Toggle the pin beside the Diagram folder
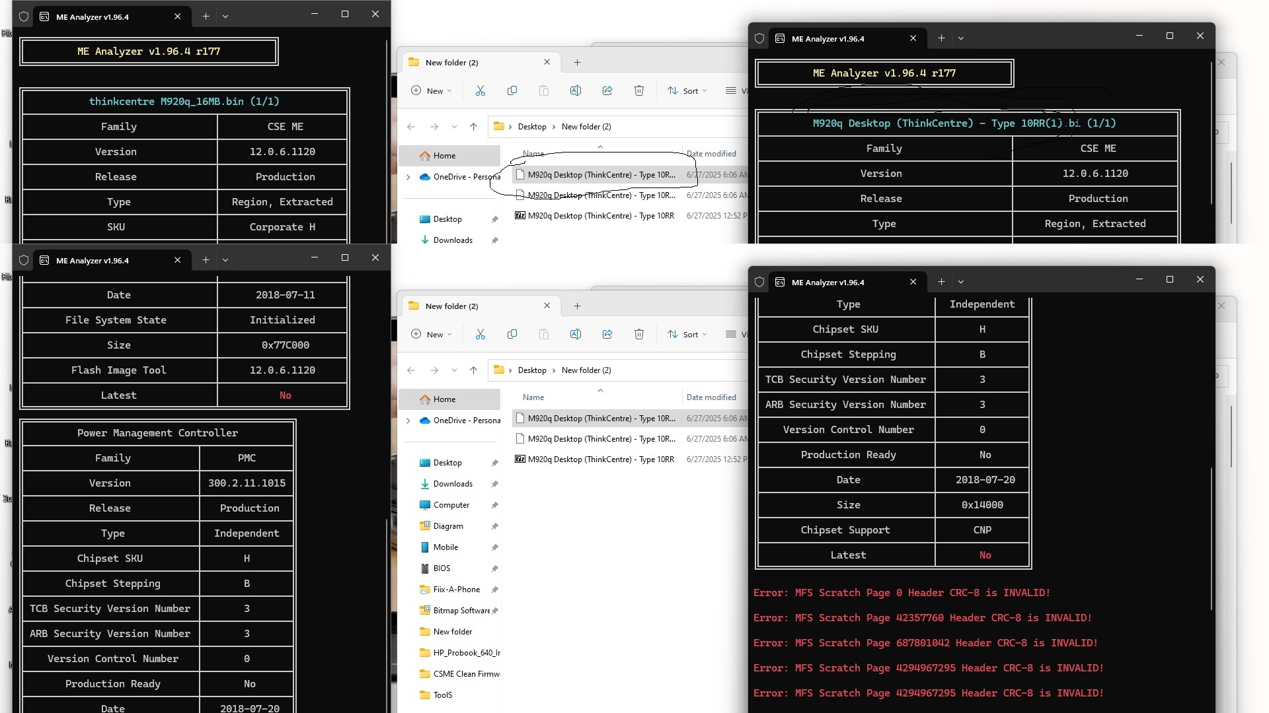The width and height of the screenshot is (1269, 713). pos(494,527)
